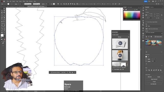Open the Object menu
This screenshot has width=164, height=92.
pos(14,1)
